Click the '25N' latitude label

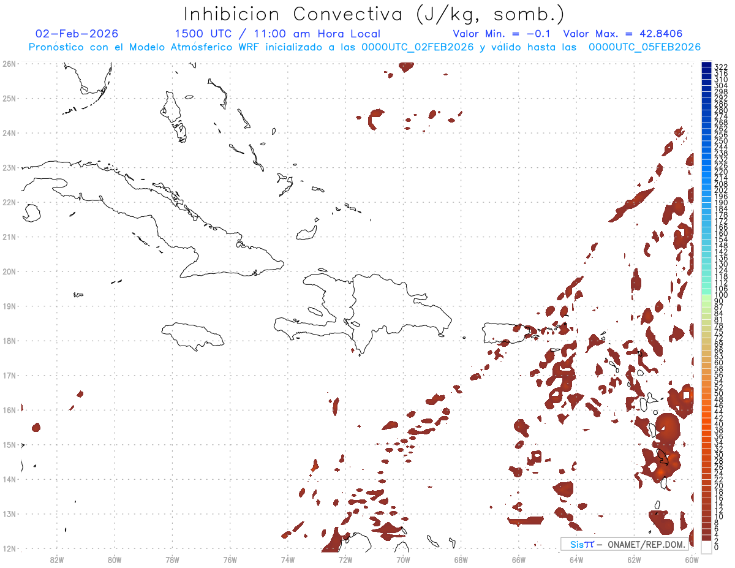tap(9, 98)
